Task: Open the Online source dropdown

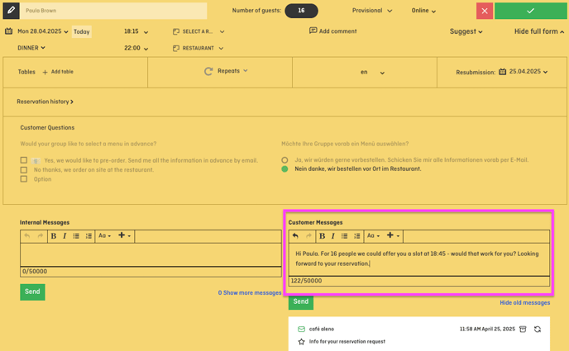Action: [x=423, y=11]
